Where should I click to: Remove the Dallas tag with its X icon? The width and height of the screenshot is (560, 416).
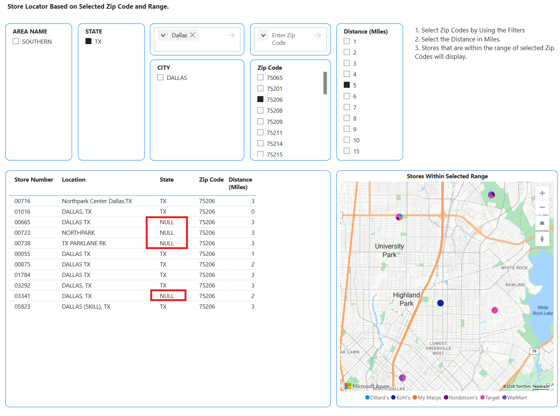[192, 35]
